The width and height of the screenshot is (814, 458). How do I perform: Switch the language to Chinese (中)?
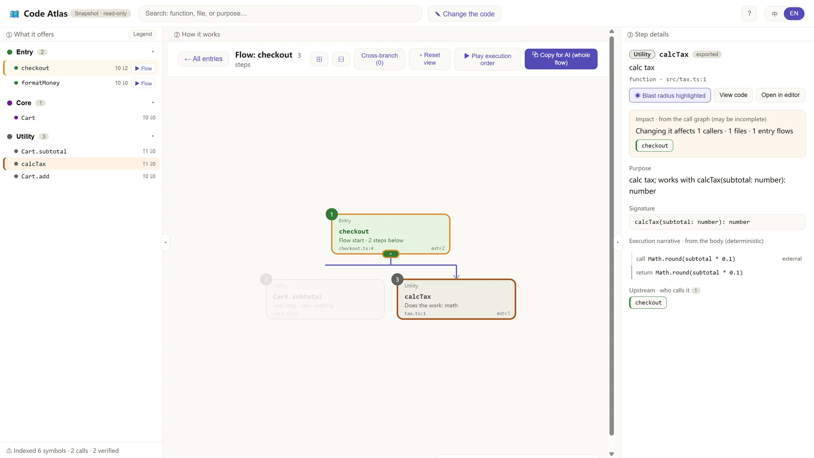[774, 14]
